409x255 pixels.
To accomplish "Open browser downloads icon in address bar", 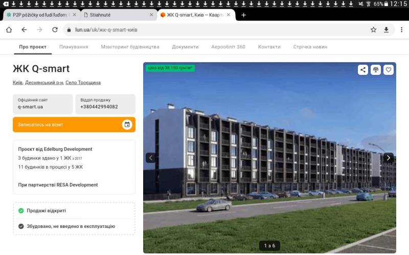I will click(x=387, y=30).
